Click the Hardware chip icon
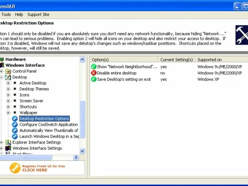248x186 pixels. click(x=2, y=60)
